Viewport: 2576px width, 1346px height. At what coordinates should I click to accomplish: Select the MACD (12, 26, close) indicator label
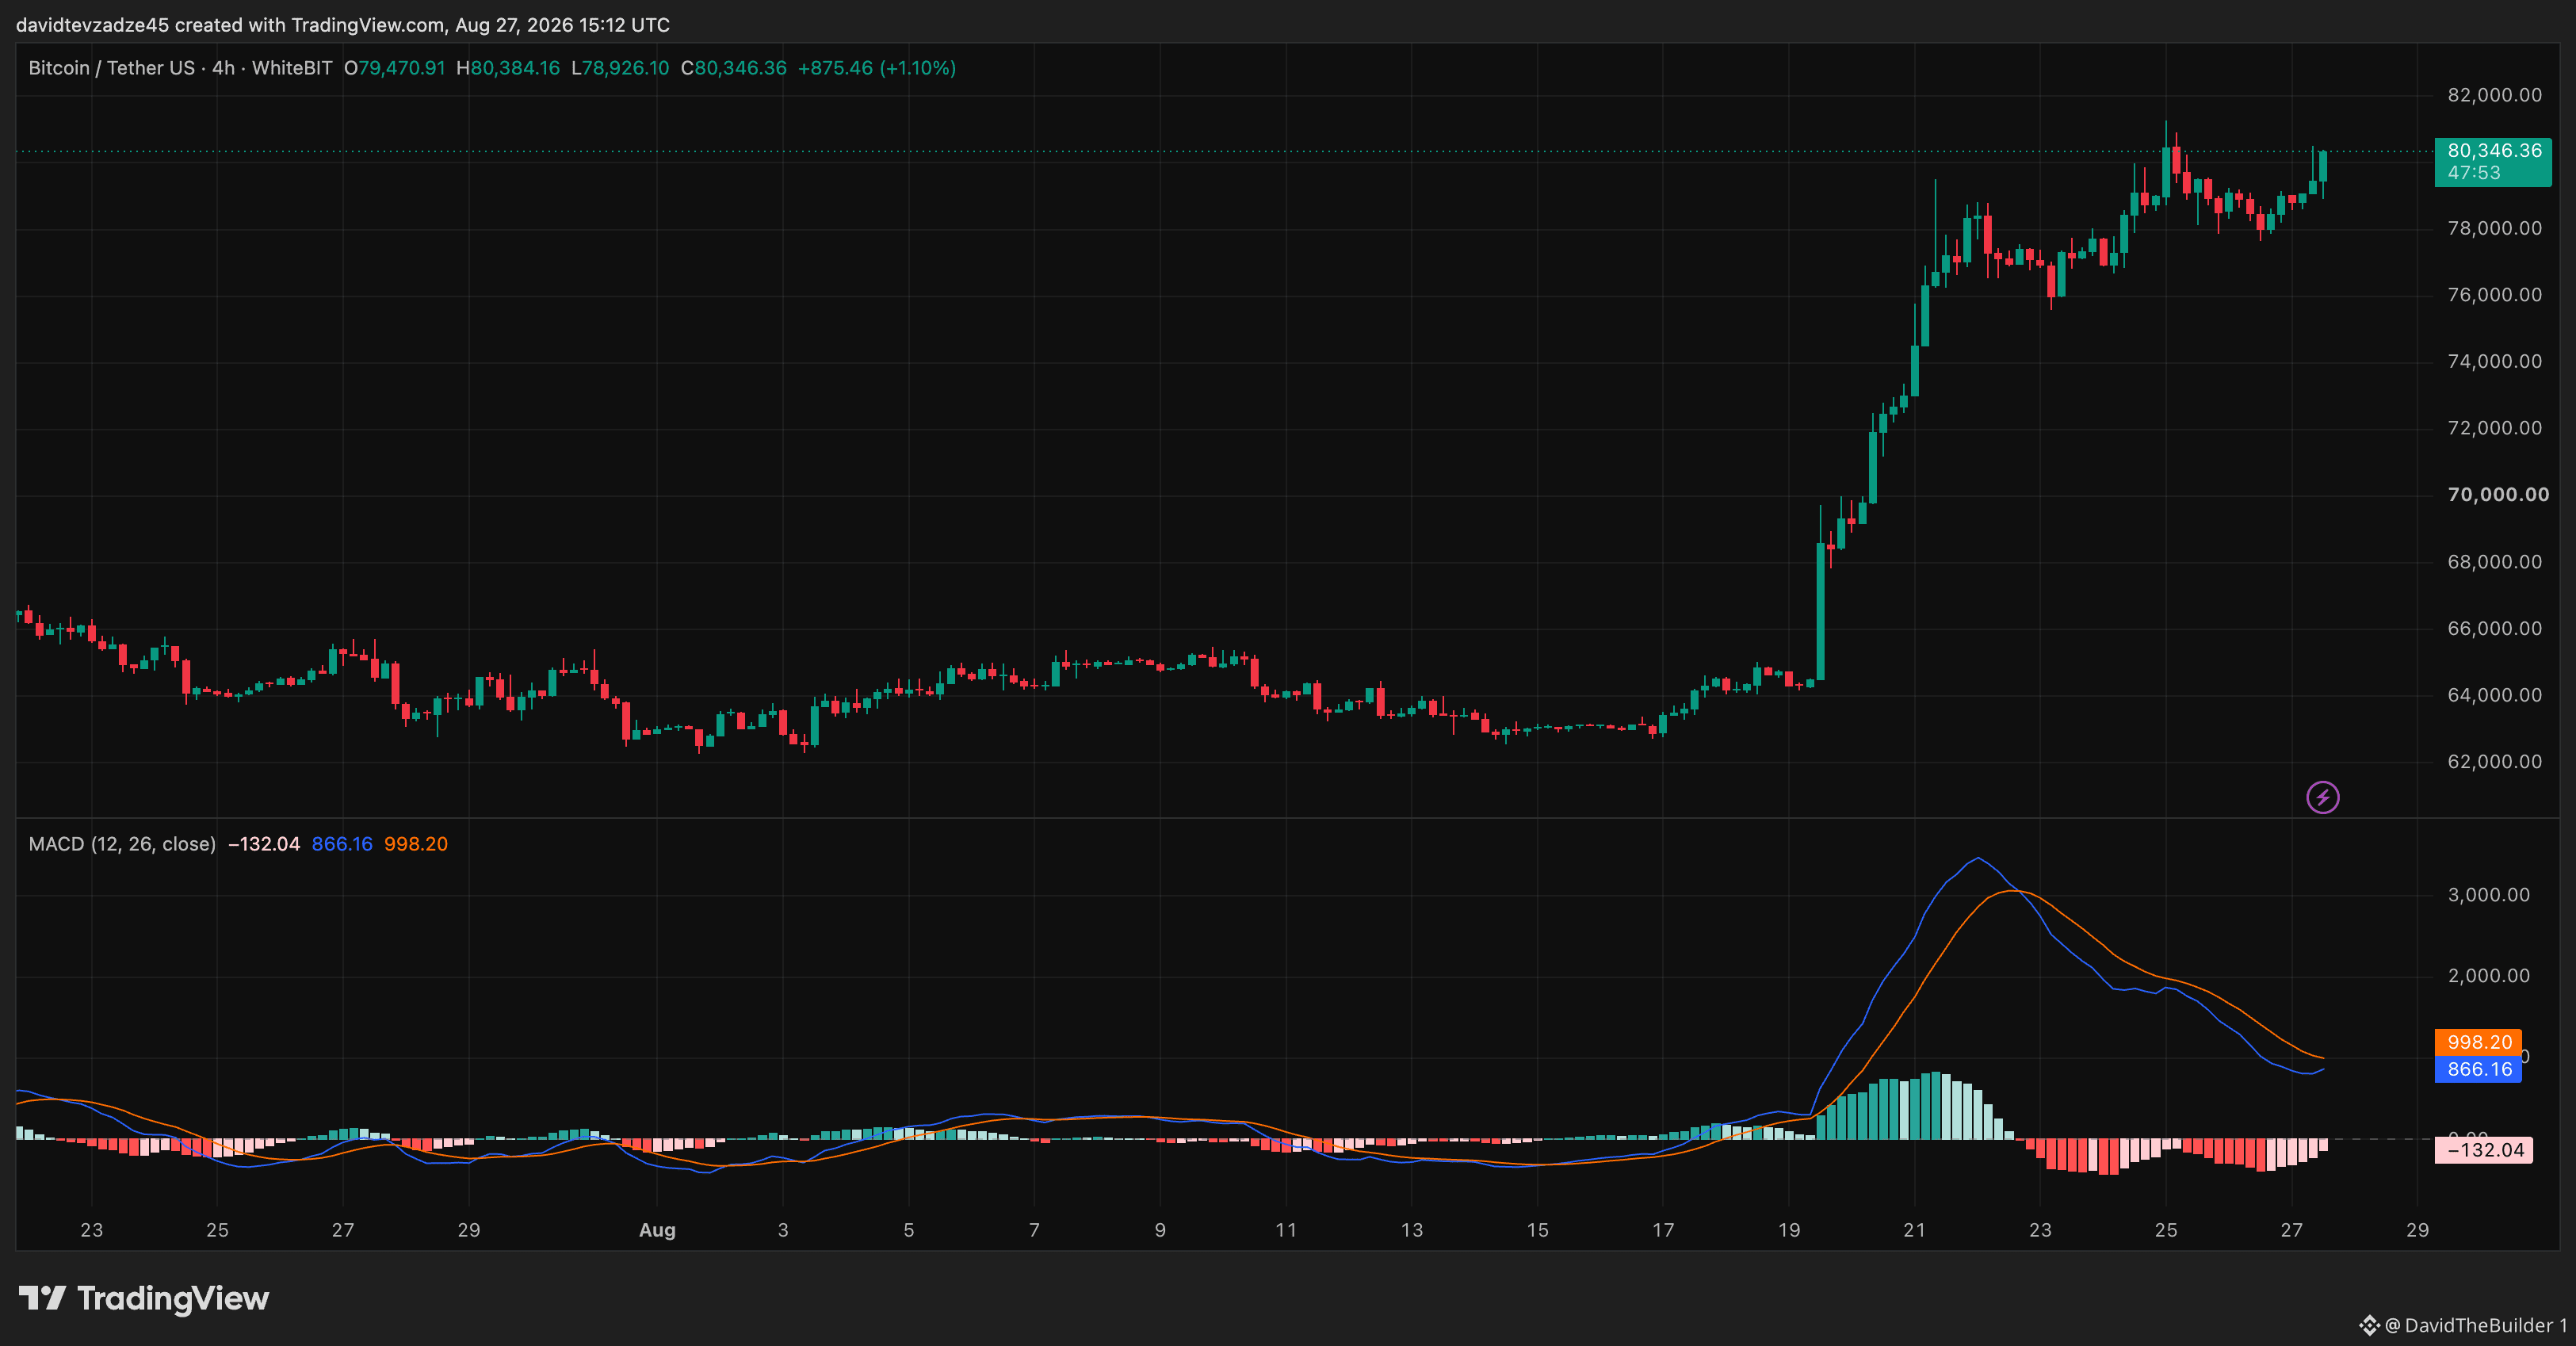[122, 844]
